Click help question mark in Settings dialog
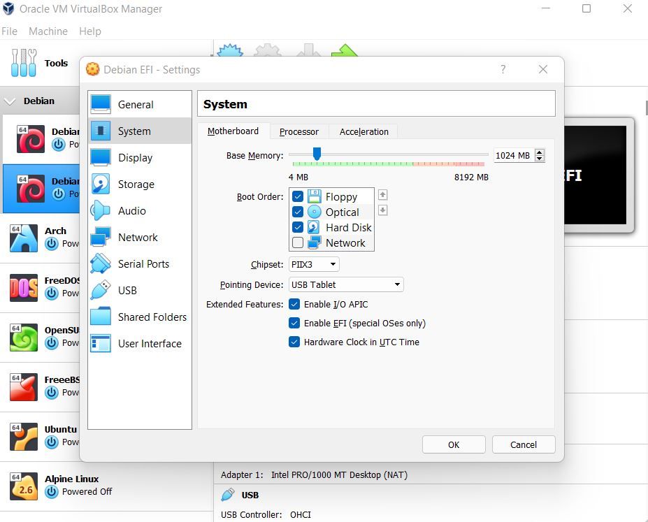 pyautogui.click(x=503, y=69)
